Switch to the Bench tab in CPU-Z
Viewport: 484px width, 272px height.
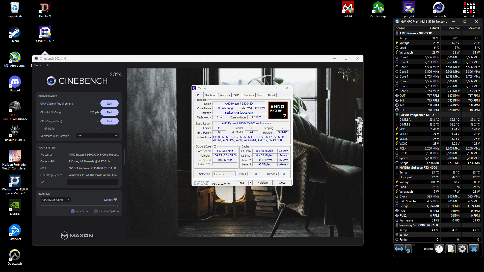[x=260, y=95]
